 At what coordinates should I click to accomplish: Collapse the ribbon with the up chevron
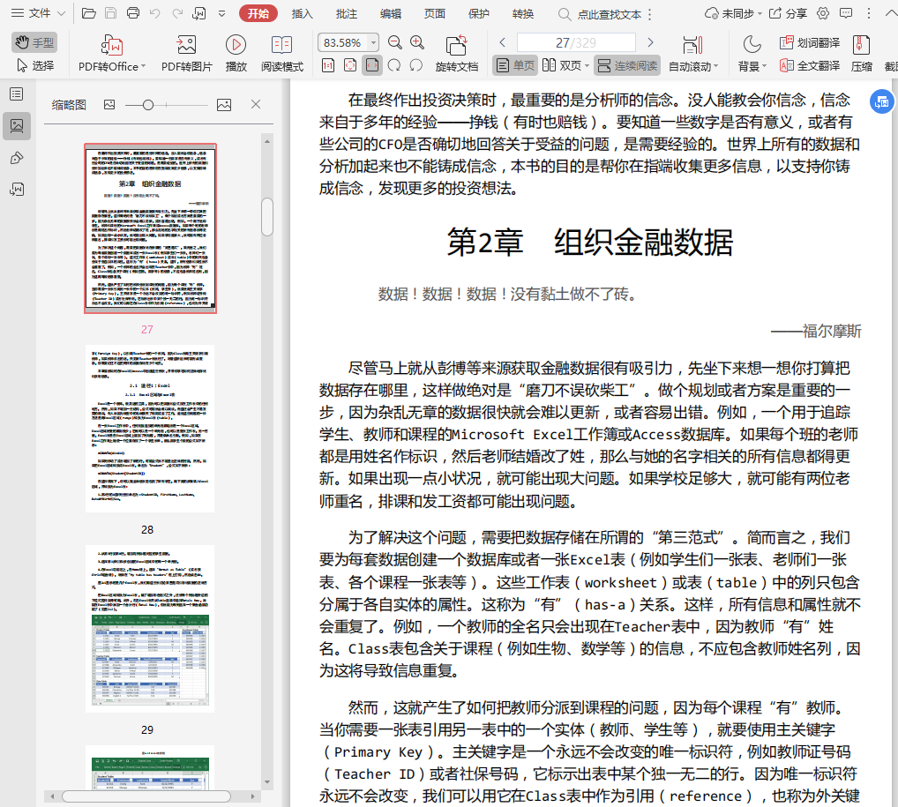tap(891, 13)
